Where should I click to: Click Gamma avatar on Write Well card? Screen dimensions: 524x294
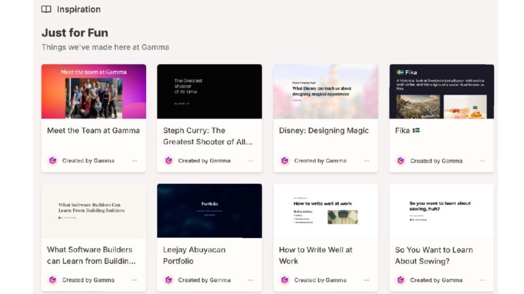[x=285, y=280]
